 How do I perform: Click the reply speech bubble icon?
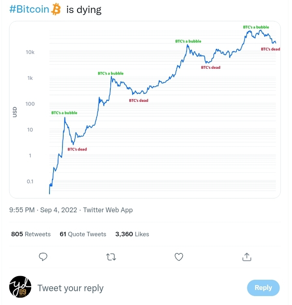point(43,257)
